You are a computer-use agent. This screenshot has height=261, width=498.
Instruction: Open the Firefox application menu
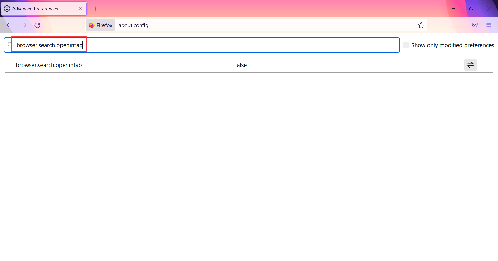(489, 25)
